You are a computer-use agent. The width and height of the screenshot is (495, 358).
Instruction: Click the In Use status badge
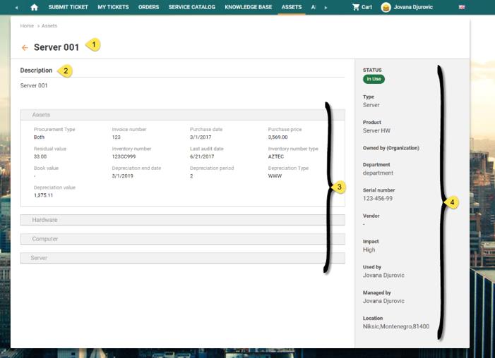coord(374,79)
